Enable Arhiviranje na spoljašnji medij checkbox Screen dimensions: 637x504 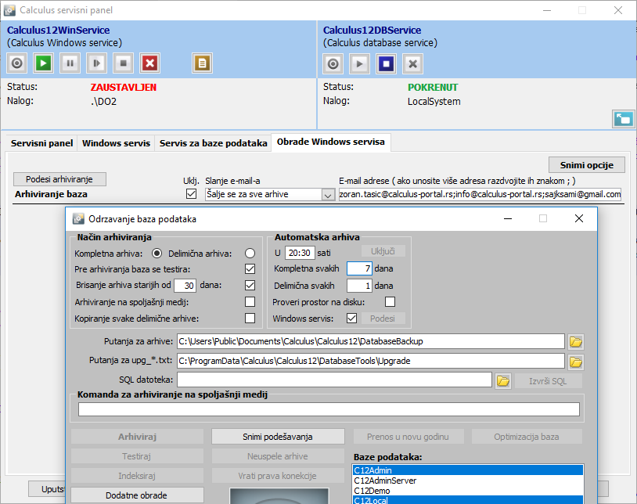[250, 301]
